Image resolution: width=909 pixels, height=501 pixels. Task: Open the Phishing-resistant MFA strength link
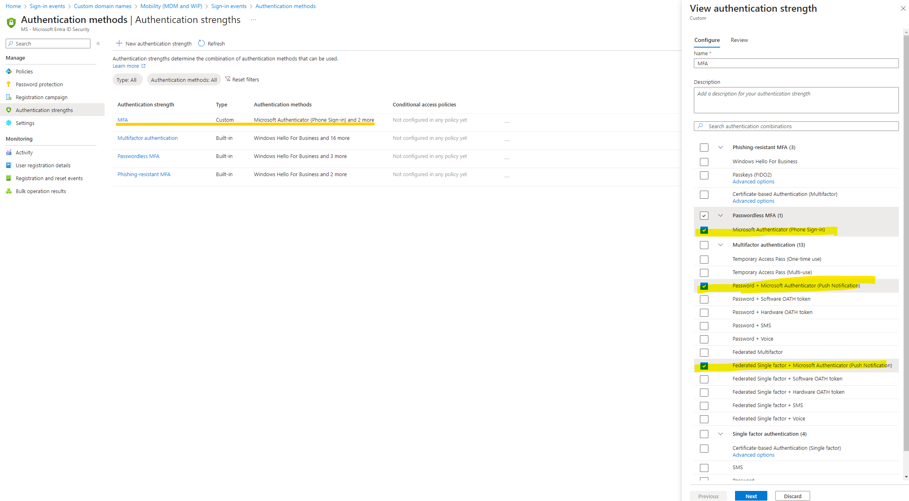(x=144, y=174)
